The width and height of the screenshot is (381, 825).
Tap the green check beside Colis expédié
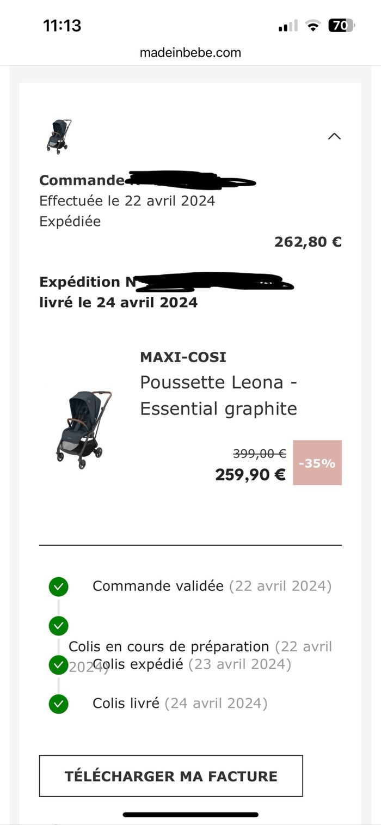[58, 664]
